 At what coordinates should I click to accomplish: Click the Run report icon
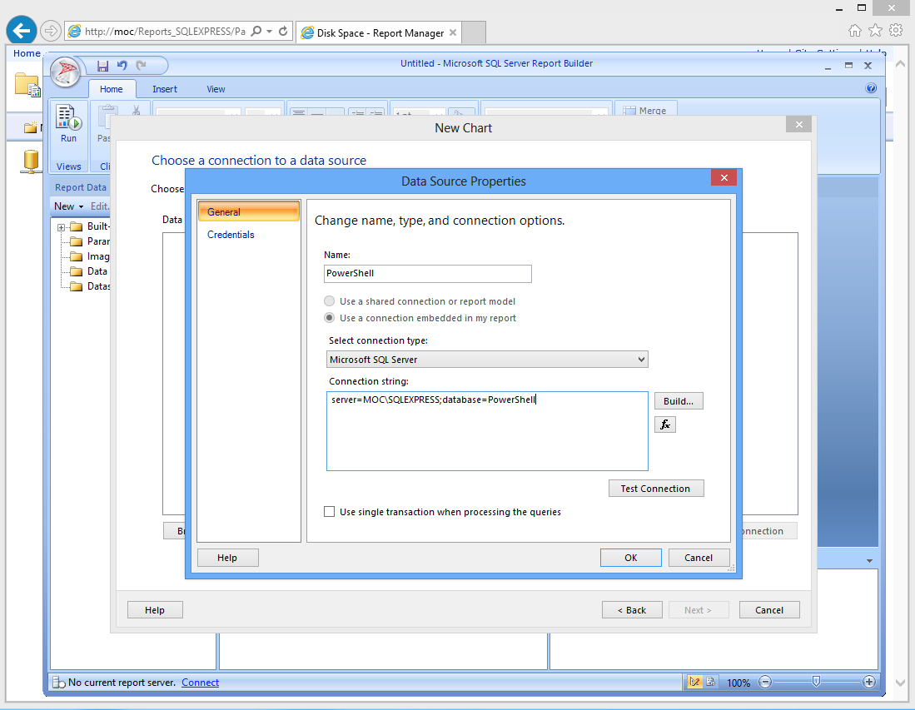68,123
